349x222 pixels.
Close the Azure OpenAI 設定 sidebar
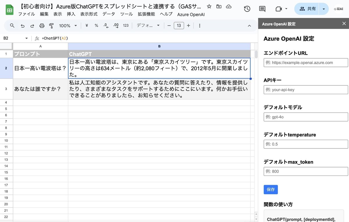point(344,24)
